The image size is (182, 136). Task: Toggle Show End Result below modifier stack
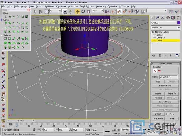[160, 56]
